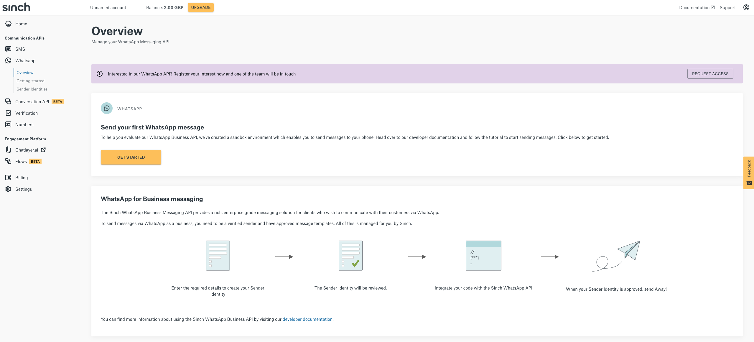Select the Overview submenu item

25,73
